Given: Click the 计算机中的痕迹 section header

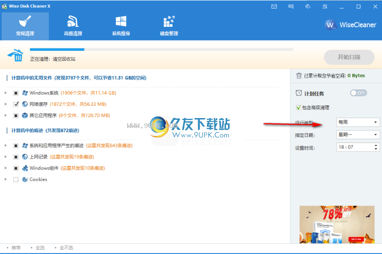Looking at the screenshot, I should [x=46, y=131].
